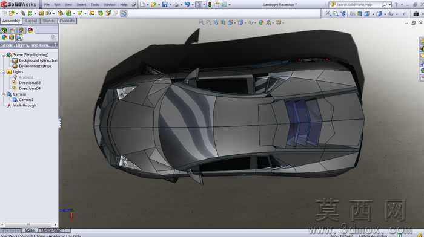Select the Ambient light item
This screenshot has width=424, height=237.
[26, 77]
